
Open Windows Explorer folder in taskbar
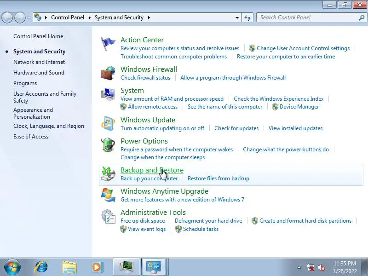tap(69, 267)
